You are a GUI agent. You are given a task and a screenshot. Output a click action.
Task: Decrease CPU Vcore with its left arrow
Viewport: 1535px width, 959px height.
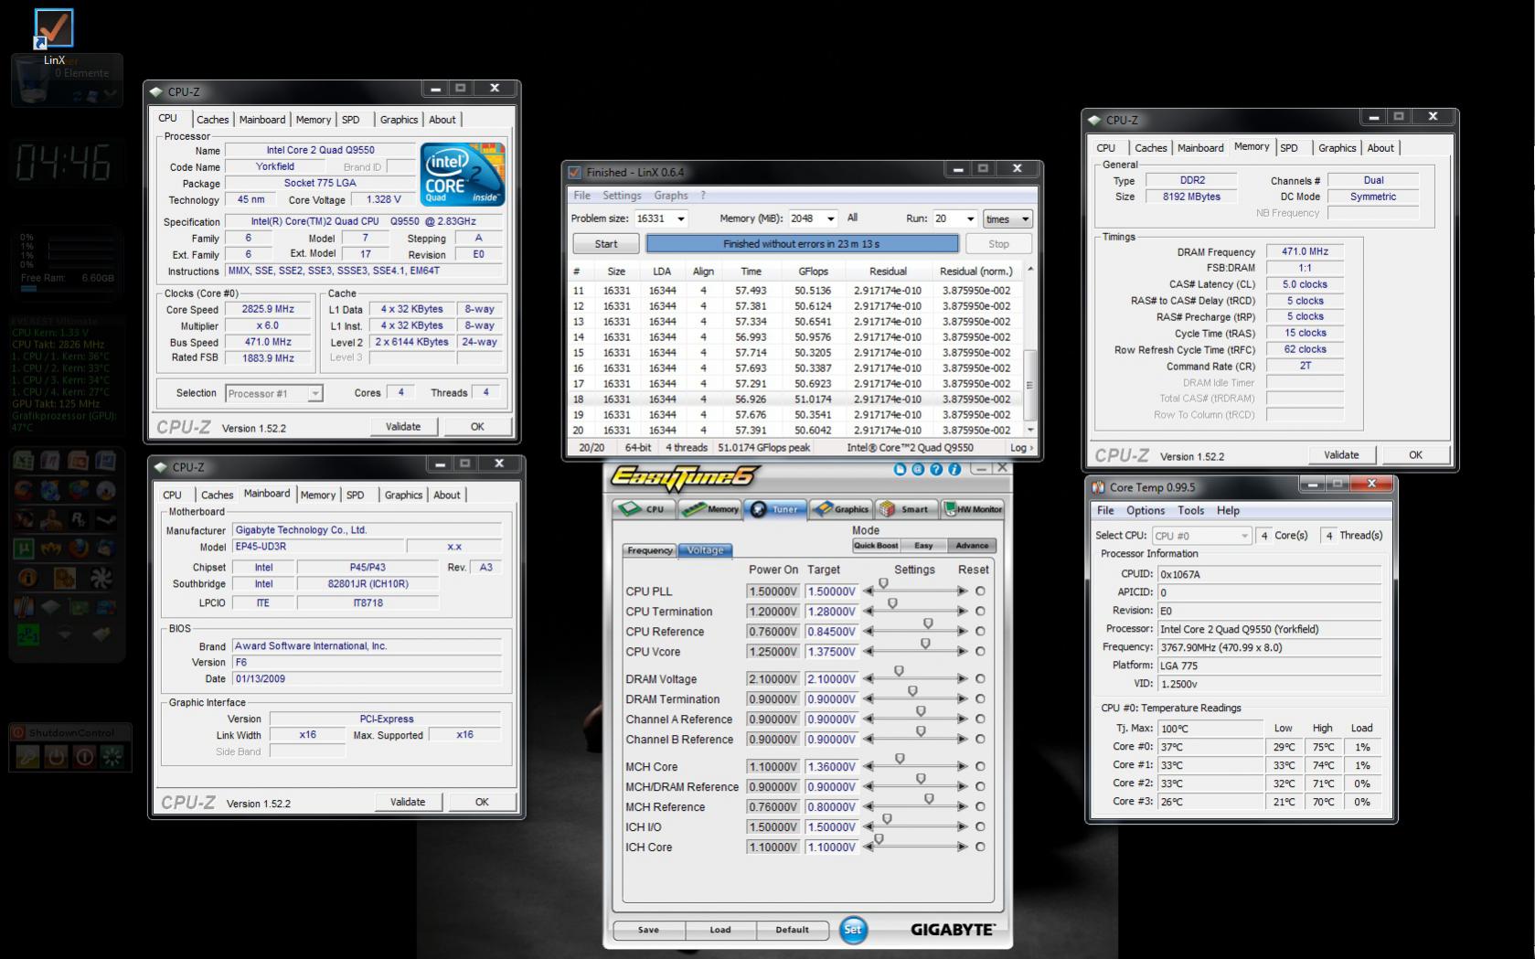click(869, 652)
